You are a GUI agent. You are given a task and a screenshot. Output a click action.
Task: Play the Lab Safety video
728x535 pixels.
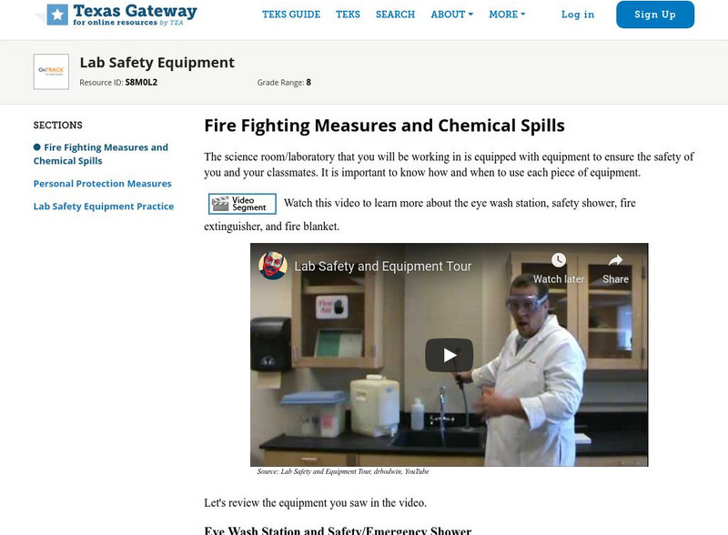tap(449, 355)
